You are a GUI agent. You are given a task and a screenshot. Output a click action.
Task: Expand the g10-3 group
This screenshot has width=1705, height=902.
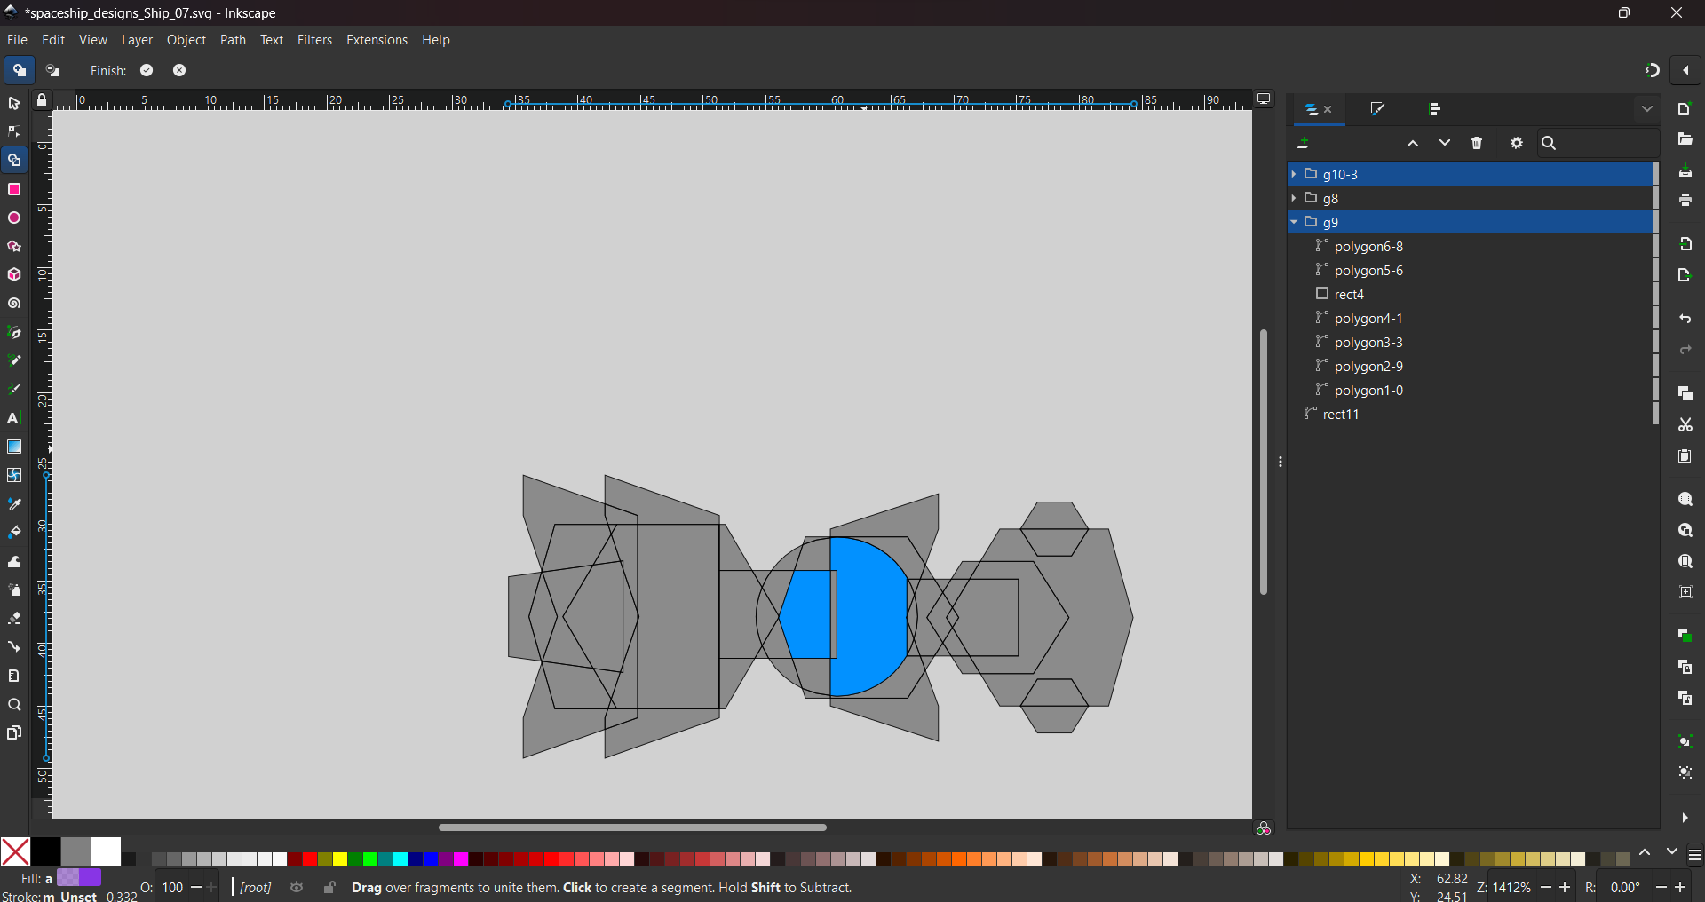click(1294, 175)
